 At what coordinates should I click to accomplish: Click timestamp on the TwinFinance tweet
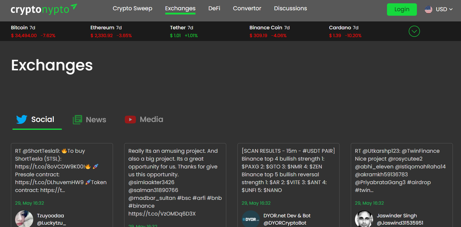(369, 203)
